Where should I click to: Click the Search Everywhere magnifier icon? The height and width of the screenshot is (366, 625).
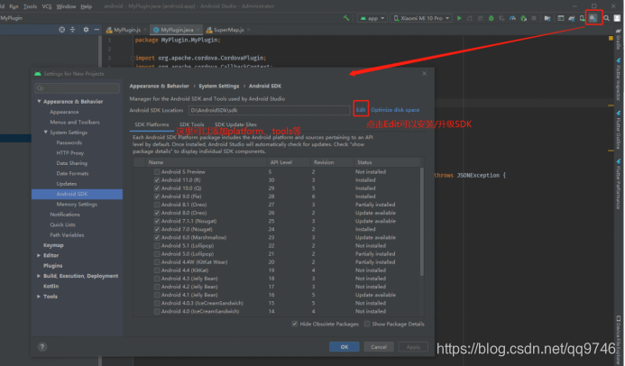click(x=606, y=18)
